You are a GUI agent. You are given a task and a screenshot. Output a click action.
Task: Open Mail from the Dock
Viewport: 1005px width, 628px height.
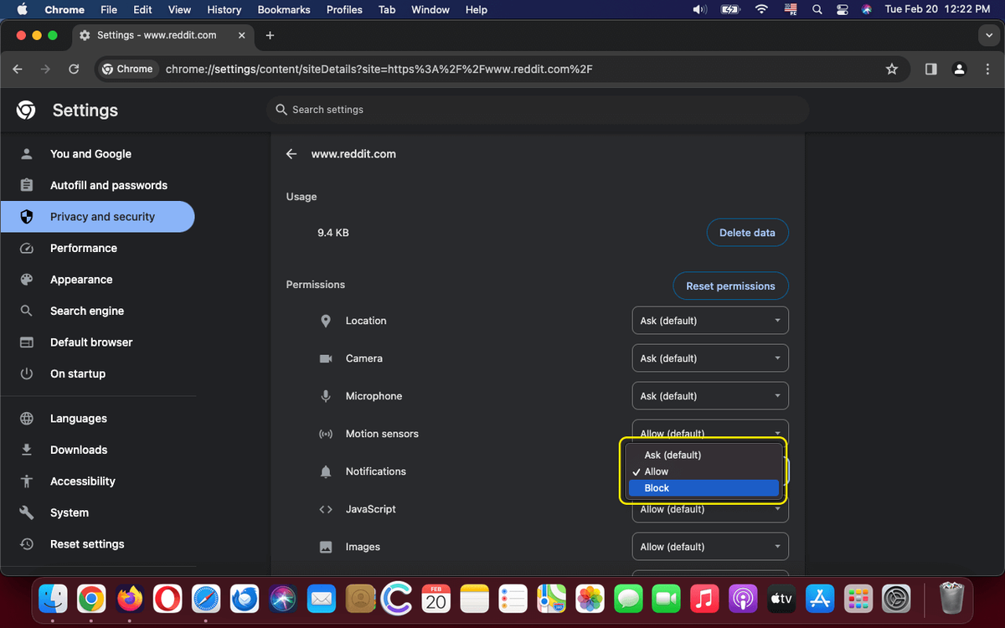321,599
